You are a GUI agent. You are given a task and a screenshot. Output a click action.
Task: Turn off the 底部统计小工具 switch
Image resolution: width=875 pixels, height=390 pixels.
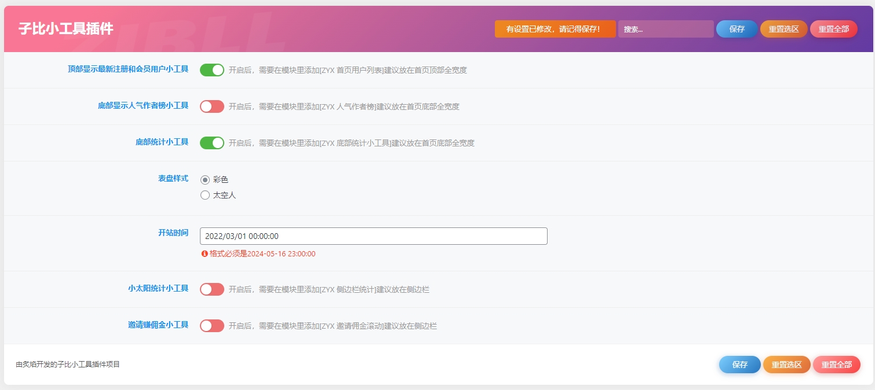[212, 143]
